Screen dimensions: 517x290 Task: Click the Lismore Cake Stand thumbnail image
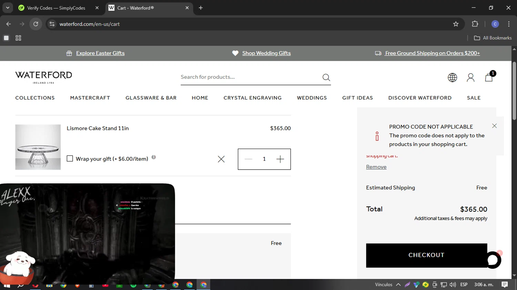tap(38, 147)
